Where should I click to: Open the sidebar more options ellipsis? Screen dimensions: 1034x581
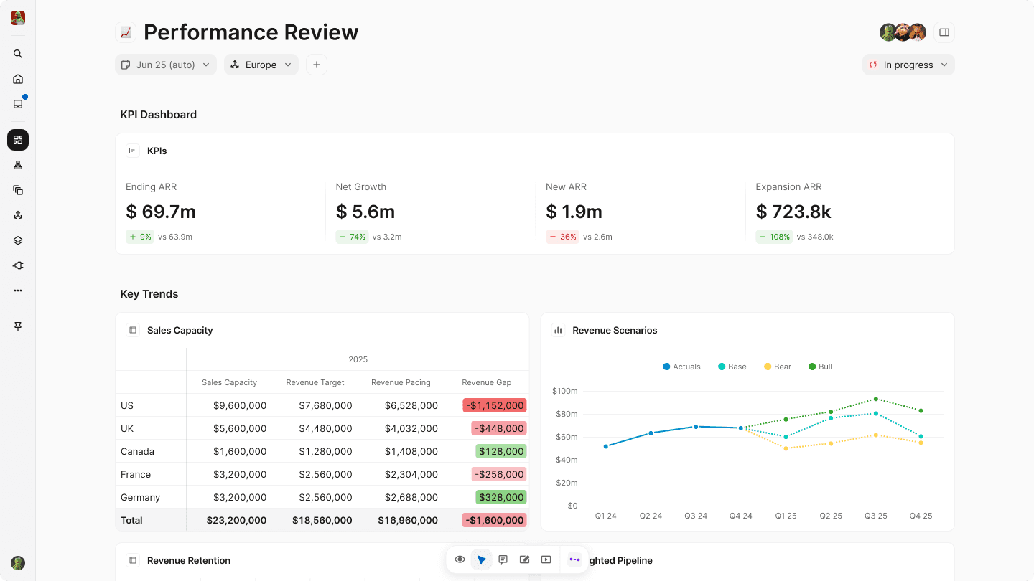tap(18, 290)
